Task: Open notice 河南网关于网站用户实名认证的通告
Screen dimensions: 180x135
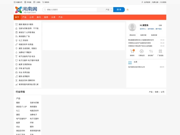Action: click(140, 46)
